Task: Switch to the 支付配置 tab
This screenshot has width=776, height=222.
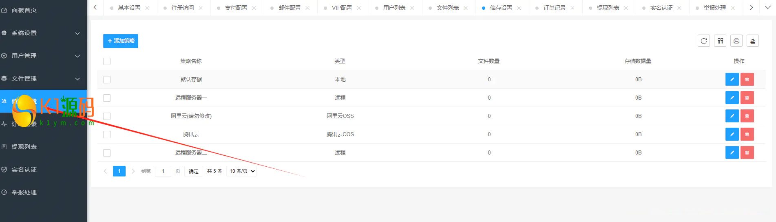Action: tap(236, 8)
